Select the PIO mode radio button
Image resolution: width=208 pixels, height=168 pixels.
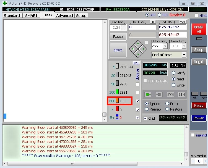[x=159, y=15]
